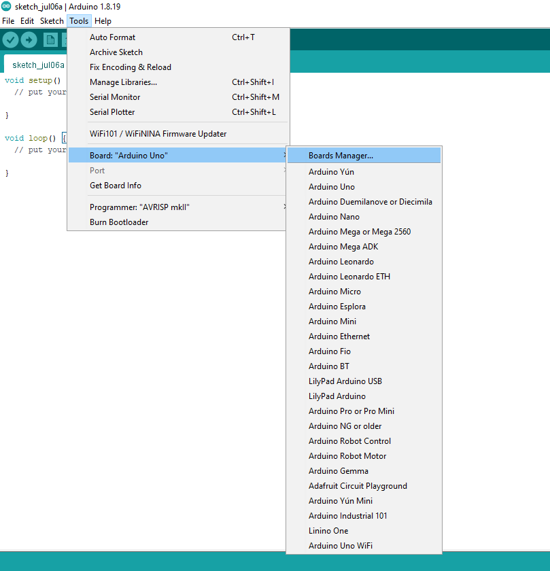This screenshot has height=571, width=550.
Task: Select the Arduino Nano board
Action: [x=364, y=217]
